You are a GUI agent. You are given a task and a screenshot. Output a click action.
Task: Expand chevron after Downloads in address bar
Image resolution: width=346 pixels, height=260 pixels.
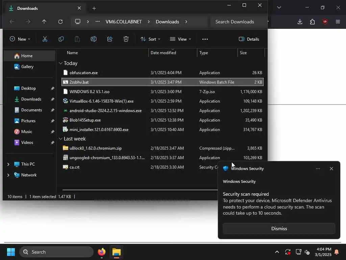186,22
